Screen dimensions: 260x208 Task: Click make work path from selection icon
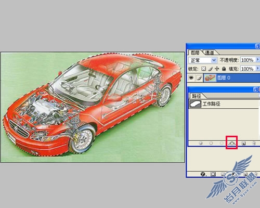click(x=231, y=143)
